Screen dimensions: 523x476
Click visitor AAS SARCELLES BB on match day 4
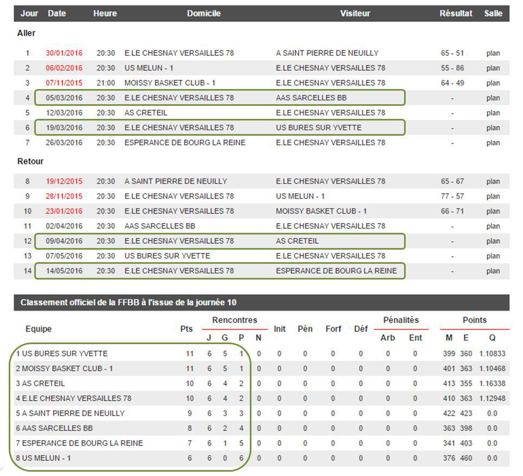(311, 98)
